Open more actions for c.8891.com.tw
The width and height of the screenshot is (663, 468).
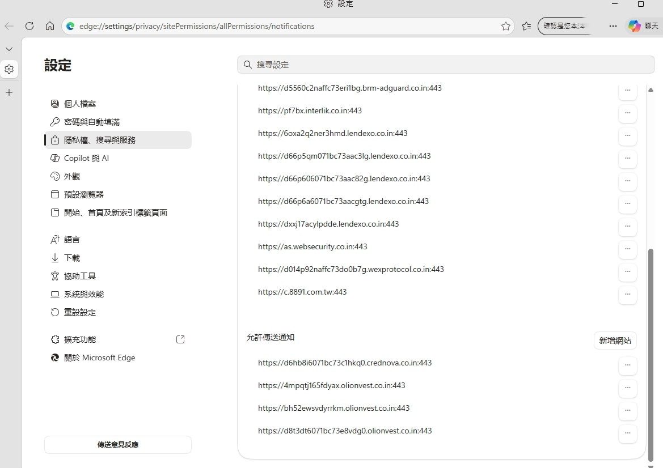tap(627, 295)
